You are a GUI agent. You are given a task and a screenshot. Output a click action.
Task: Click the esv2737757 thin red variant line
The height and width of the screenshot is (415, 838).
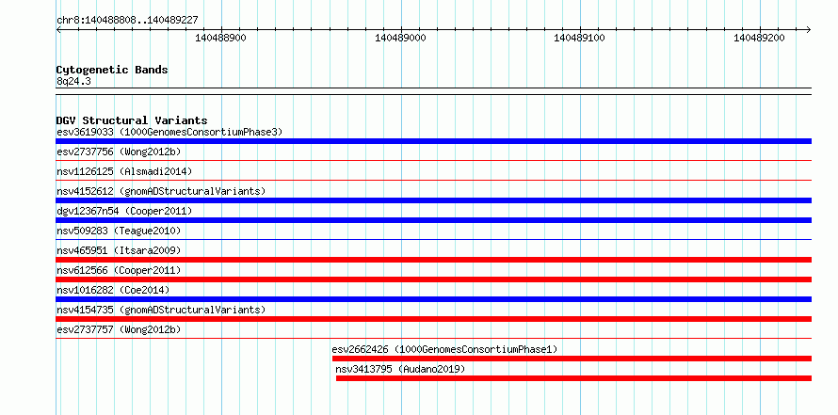[433, 338]
